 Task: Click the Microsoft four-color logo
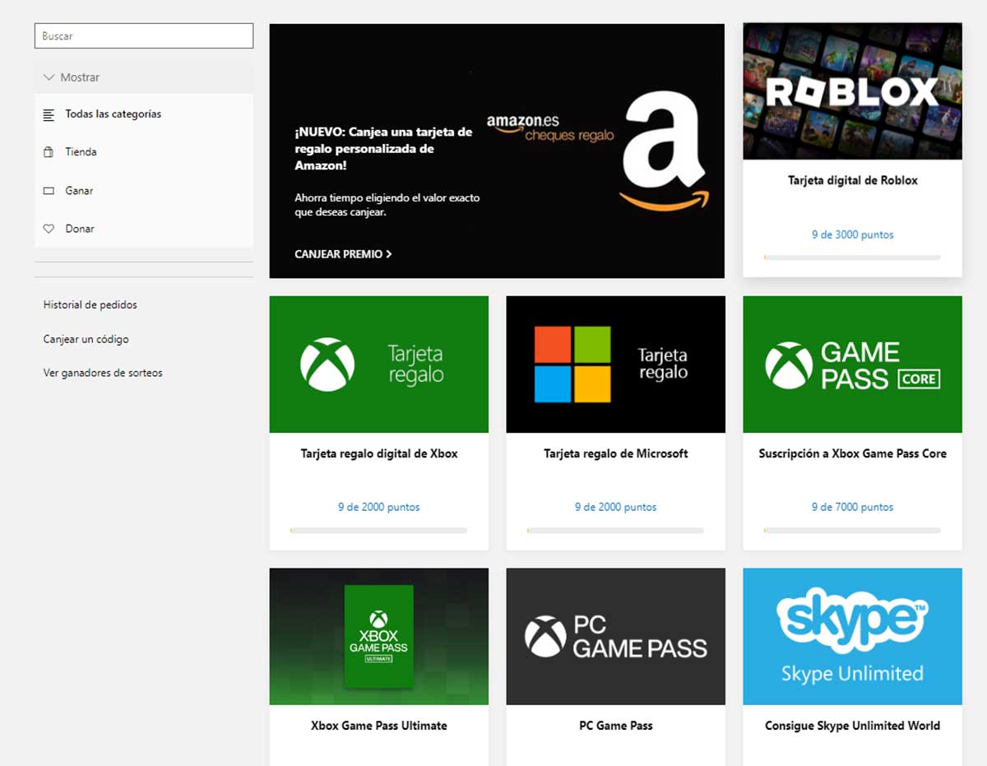[x=572, y=364]
